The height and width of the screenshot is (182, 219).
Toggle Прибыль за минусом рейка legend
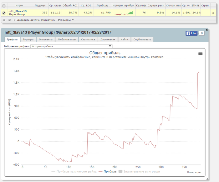coord(74,172)
